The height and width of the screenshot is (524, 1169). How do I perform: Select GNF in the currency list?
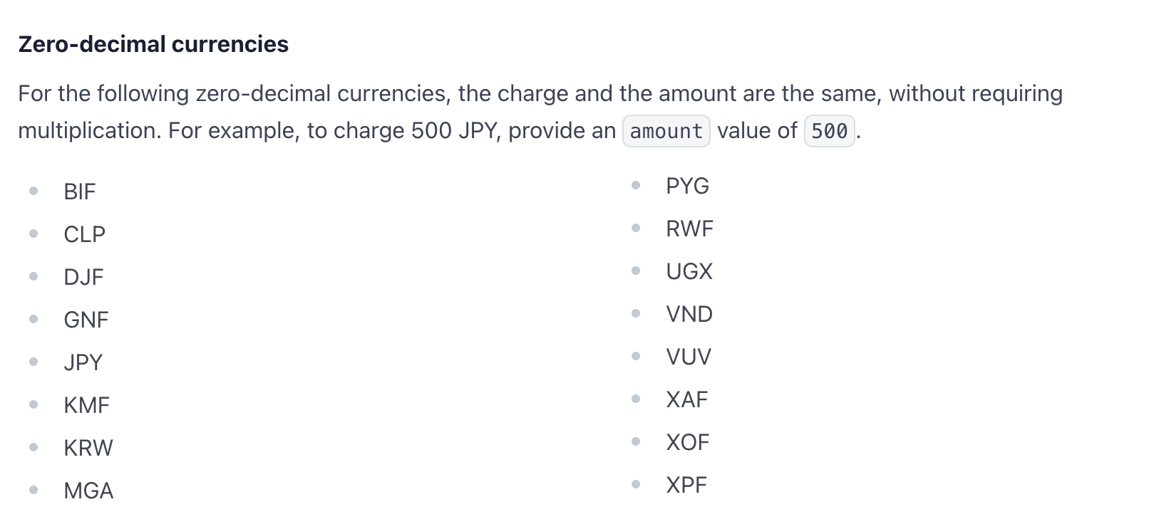pyautogui.click(x=86, y=320)
